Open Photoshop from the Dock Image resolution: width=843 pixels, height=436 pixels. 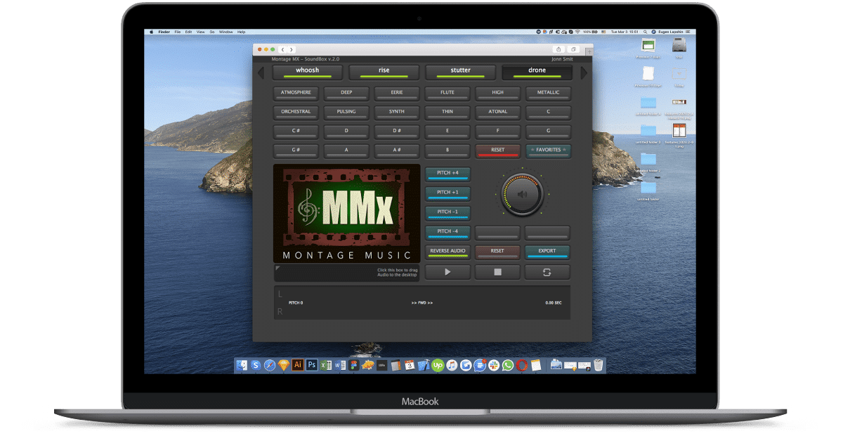point(311,365)
